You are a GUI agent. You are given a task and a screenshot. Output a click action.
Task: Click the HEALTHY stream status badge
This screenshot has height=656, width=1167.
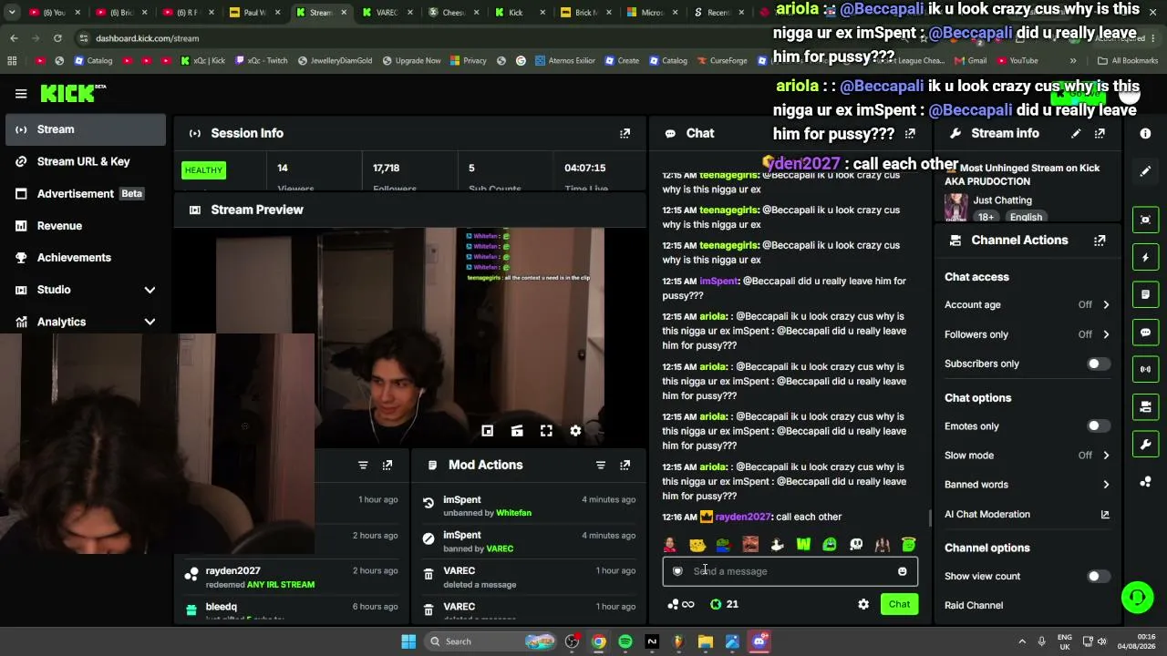point(203,170)
